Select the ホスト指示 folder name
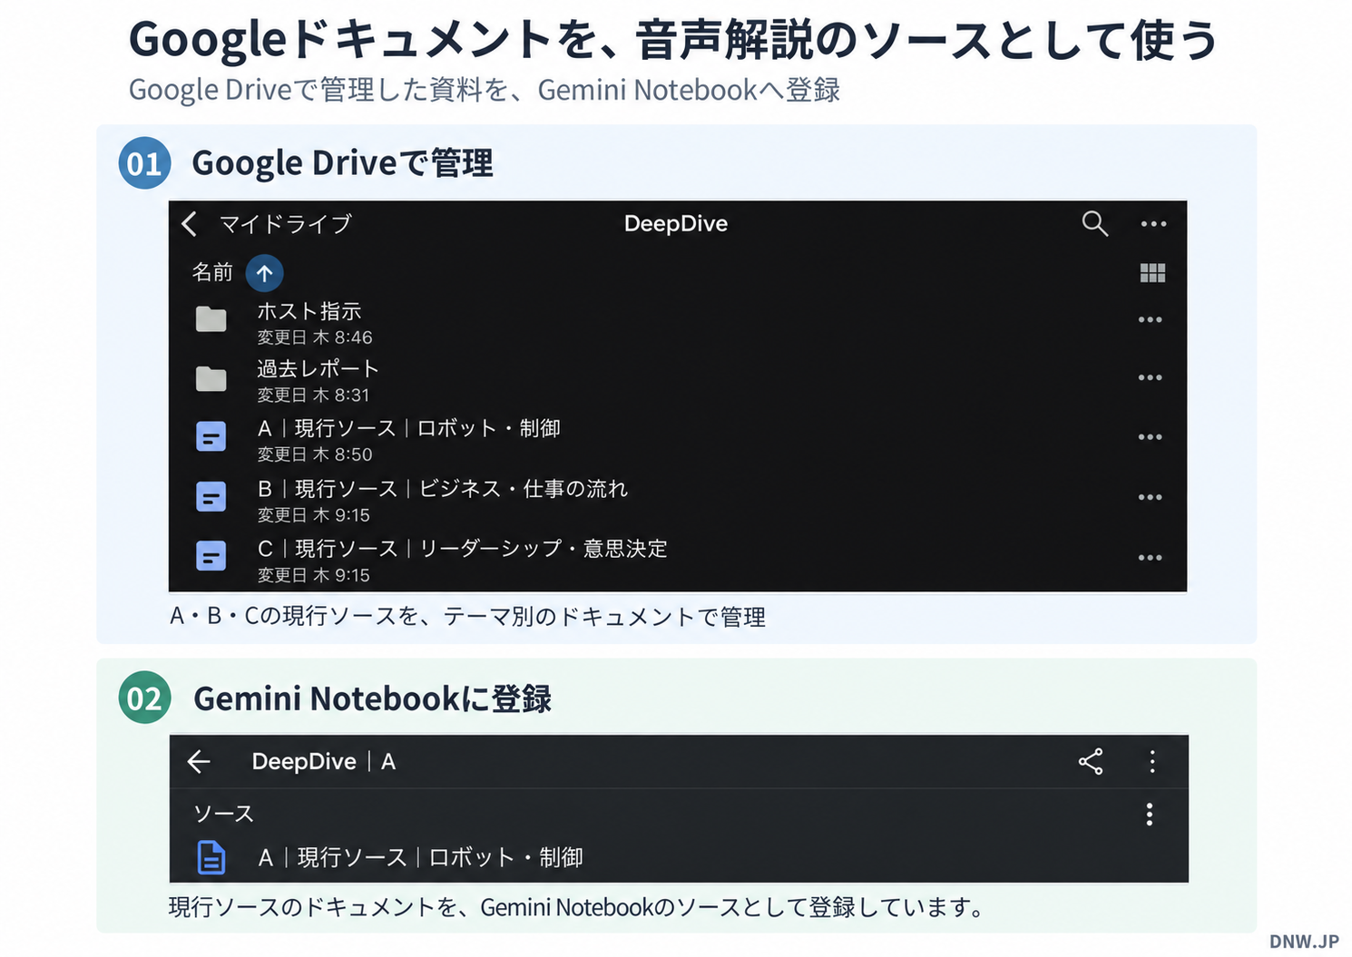The width and height of the screenshot is (1352, 957). (309, 311)
